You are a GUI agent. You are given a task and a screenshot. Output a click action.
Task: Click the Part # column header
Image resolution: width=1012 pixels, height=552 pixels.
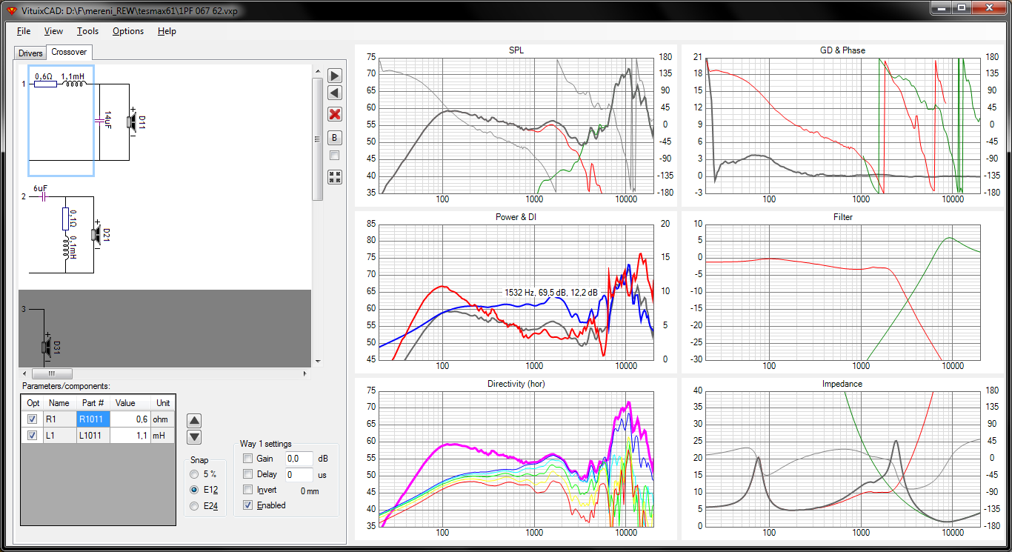(93, 403)
